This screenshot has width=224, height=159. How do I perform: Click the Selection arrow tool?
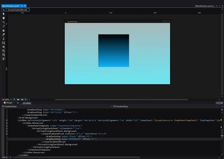[4, 14]
